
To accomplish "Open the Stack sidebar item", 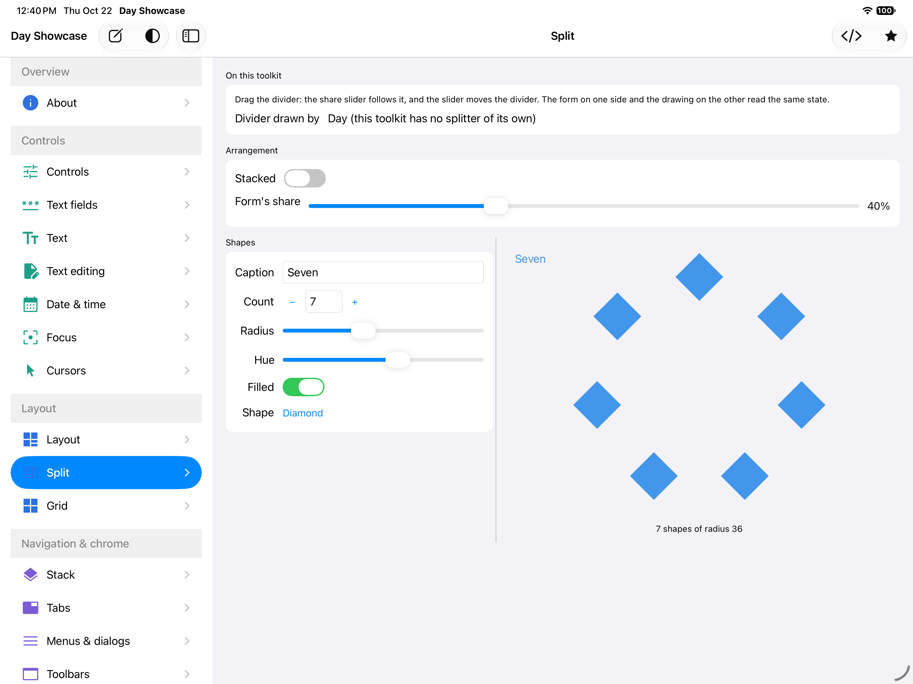I will pyautogui.click(x=106, y=574).
